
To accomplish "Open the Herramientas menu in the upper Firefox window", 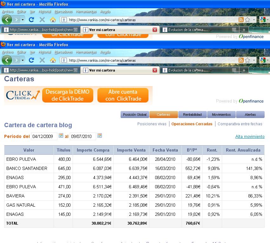I will coord(86,11).
